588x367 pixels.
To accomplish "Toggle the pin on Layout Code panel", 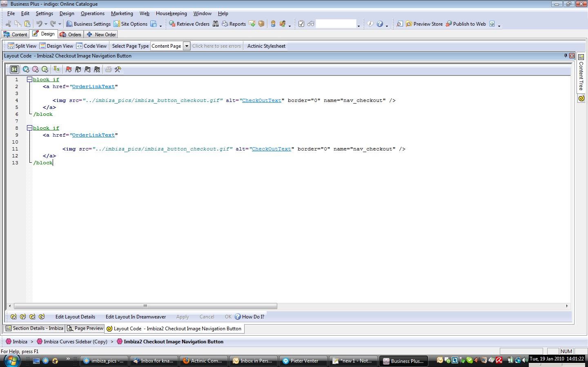I will [x=566, y=56].
